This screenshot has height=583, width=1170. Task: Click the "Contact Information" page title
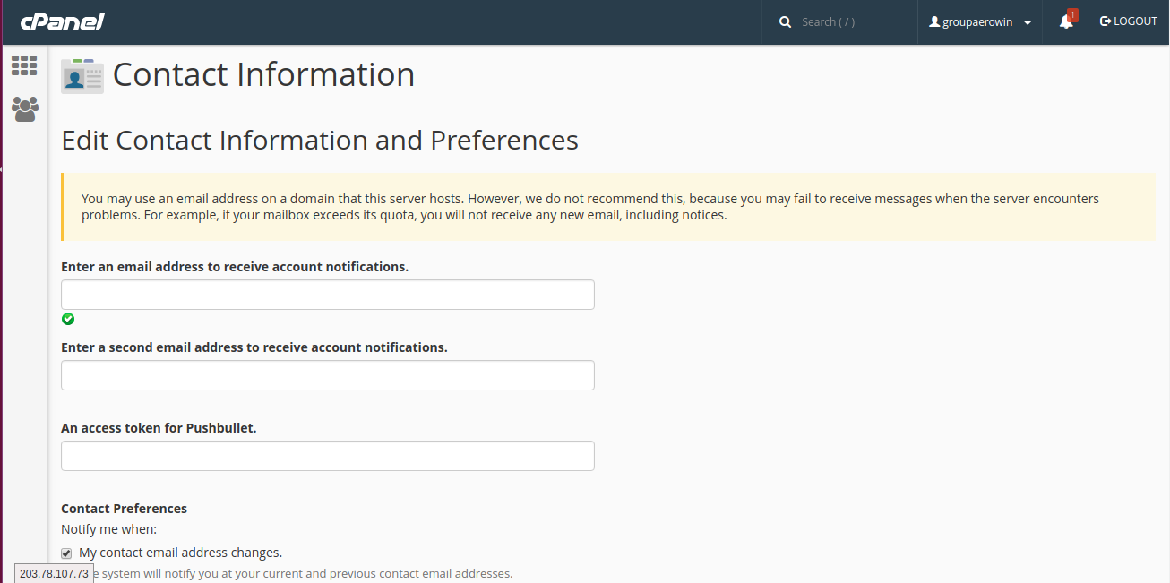(263, 74)
